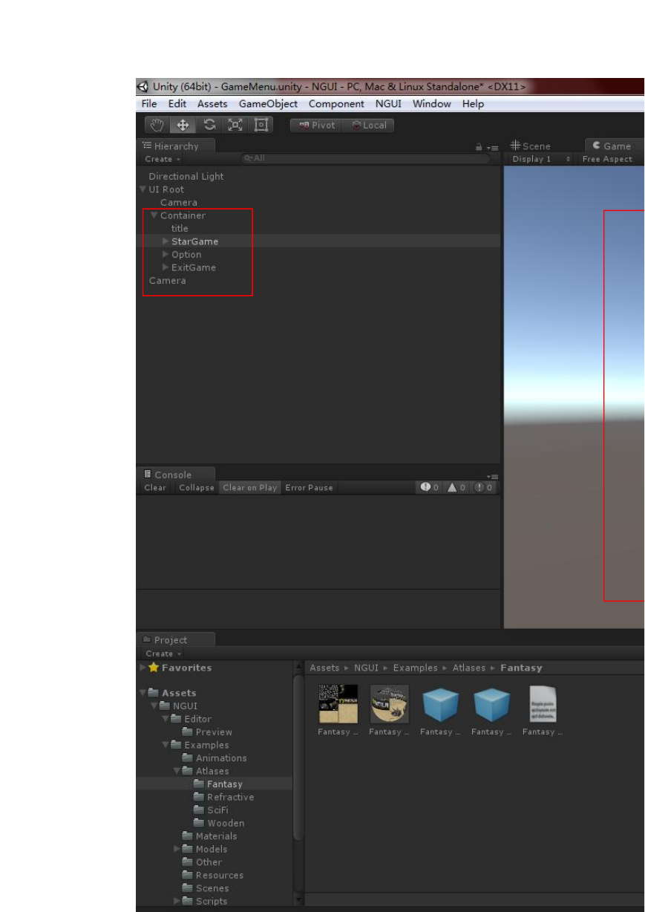Image resolution: width=645 pixels, height=912 pixels.
Task: Select the Hand tool in the toolbar
Action: pyautogui.click(x=156, y=125)
